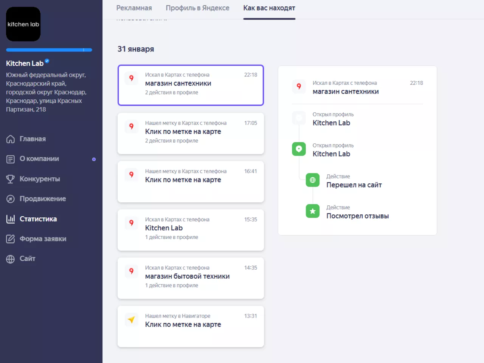Click the Посмотрел отзывы action text
The width and height of the screenshot is (484, 363).
(x=357, y=216)
